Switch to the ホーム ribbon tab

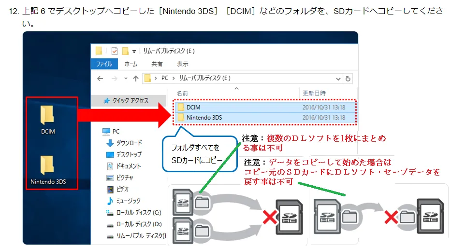click(131, 64)
